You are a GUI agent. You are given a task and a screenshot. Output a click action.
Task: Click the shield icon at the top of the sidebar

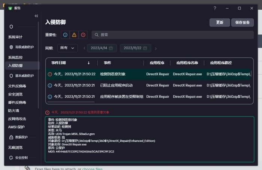tap(11, 27)
